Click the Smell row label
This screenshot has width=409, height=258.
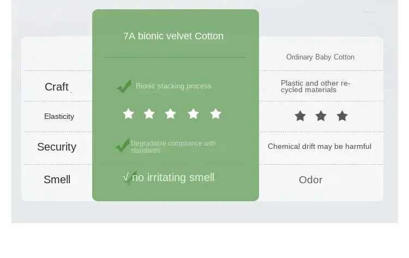click(x=57, y=179)
